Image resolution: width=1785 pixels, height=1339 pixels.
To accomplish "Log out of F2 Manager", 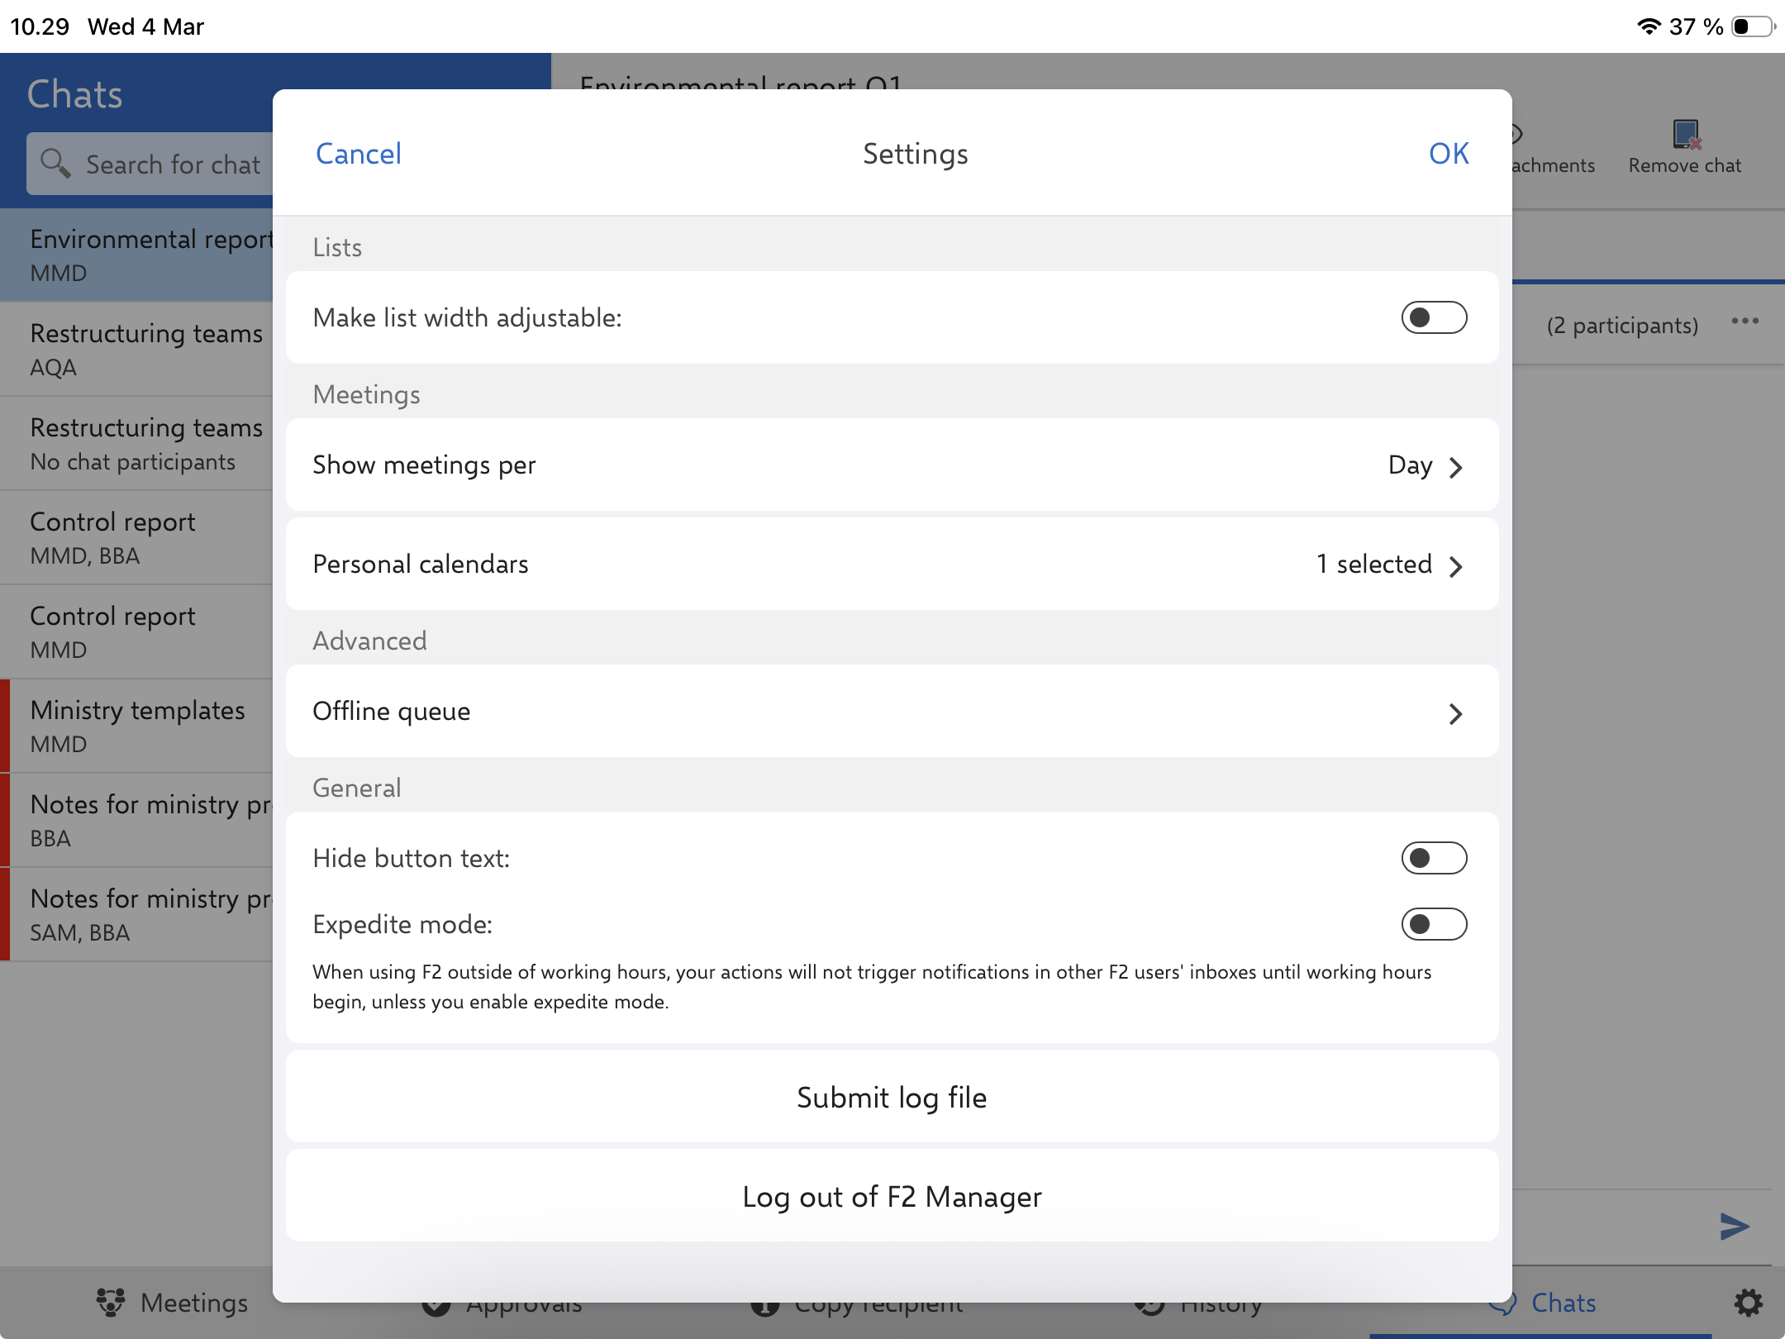I will tap(892, 1196).
